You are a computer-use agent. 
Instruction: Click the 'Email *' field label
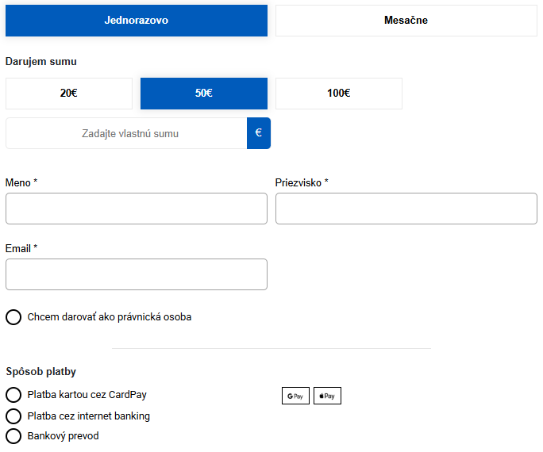(21, 248)
